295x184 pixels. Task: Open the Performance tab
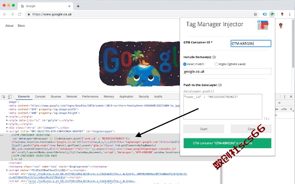90,97
